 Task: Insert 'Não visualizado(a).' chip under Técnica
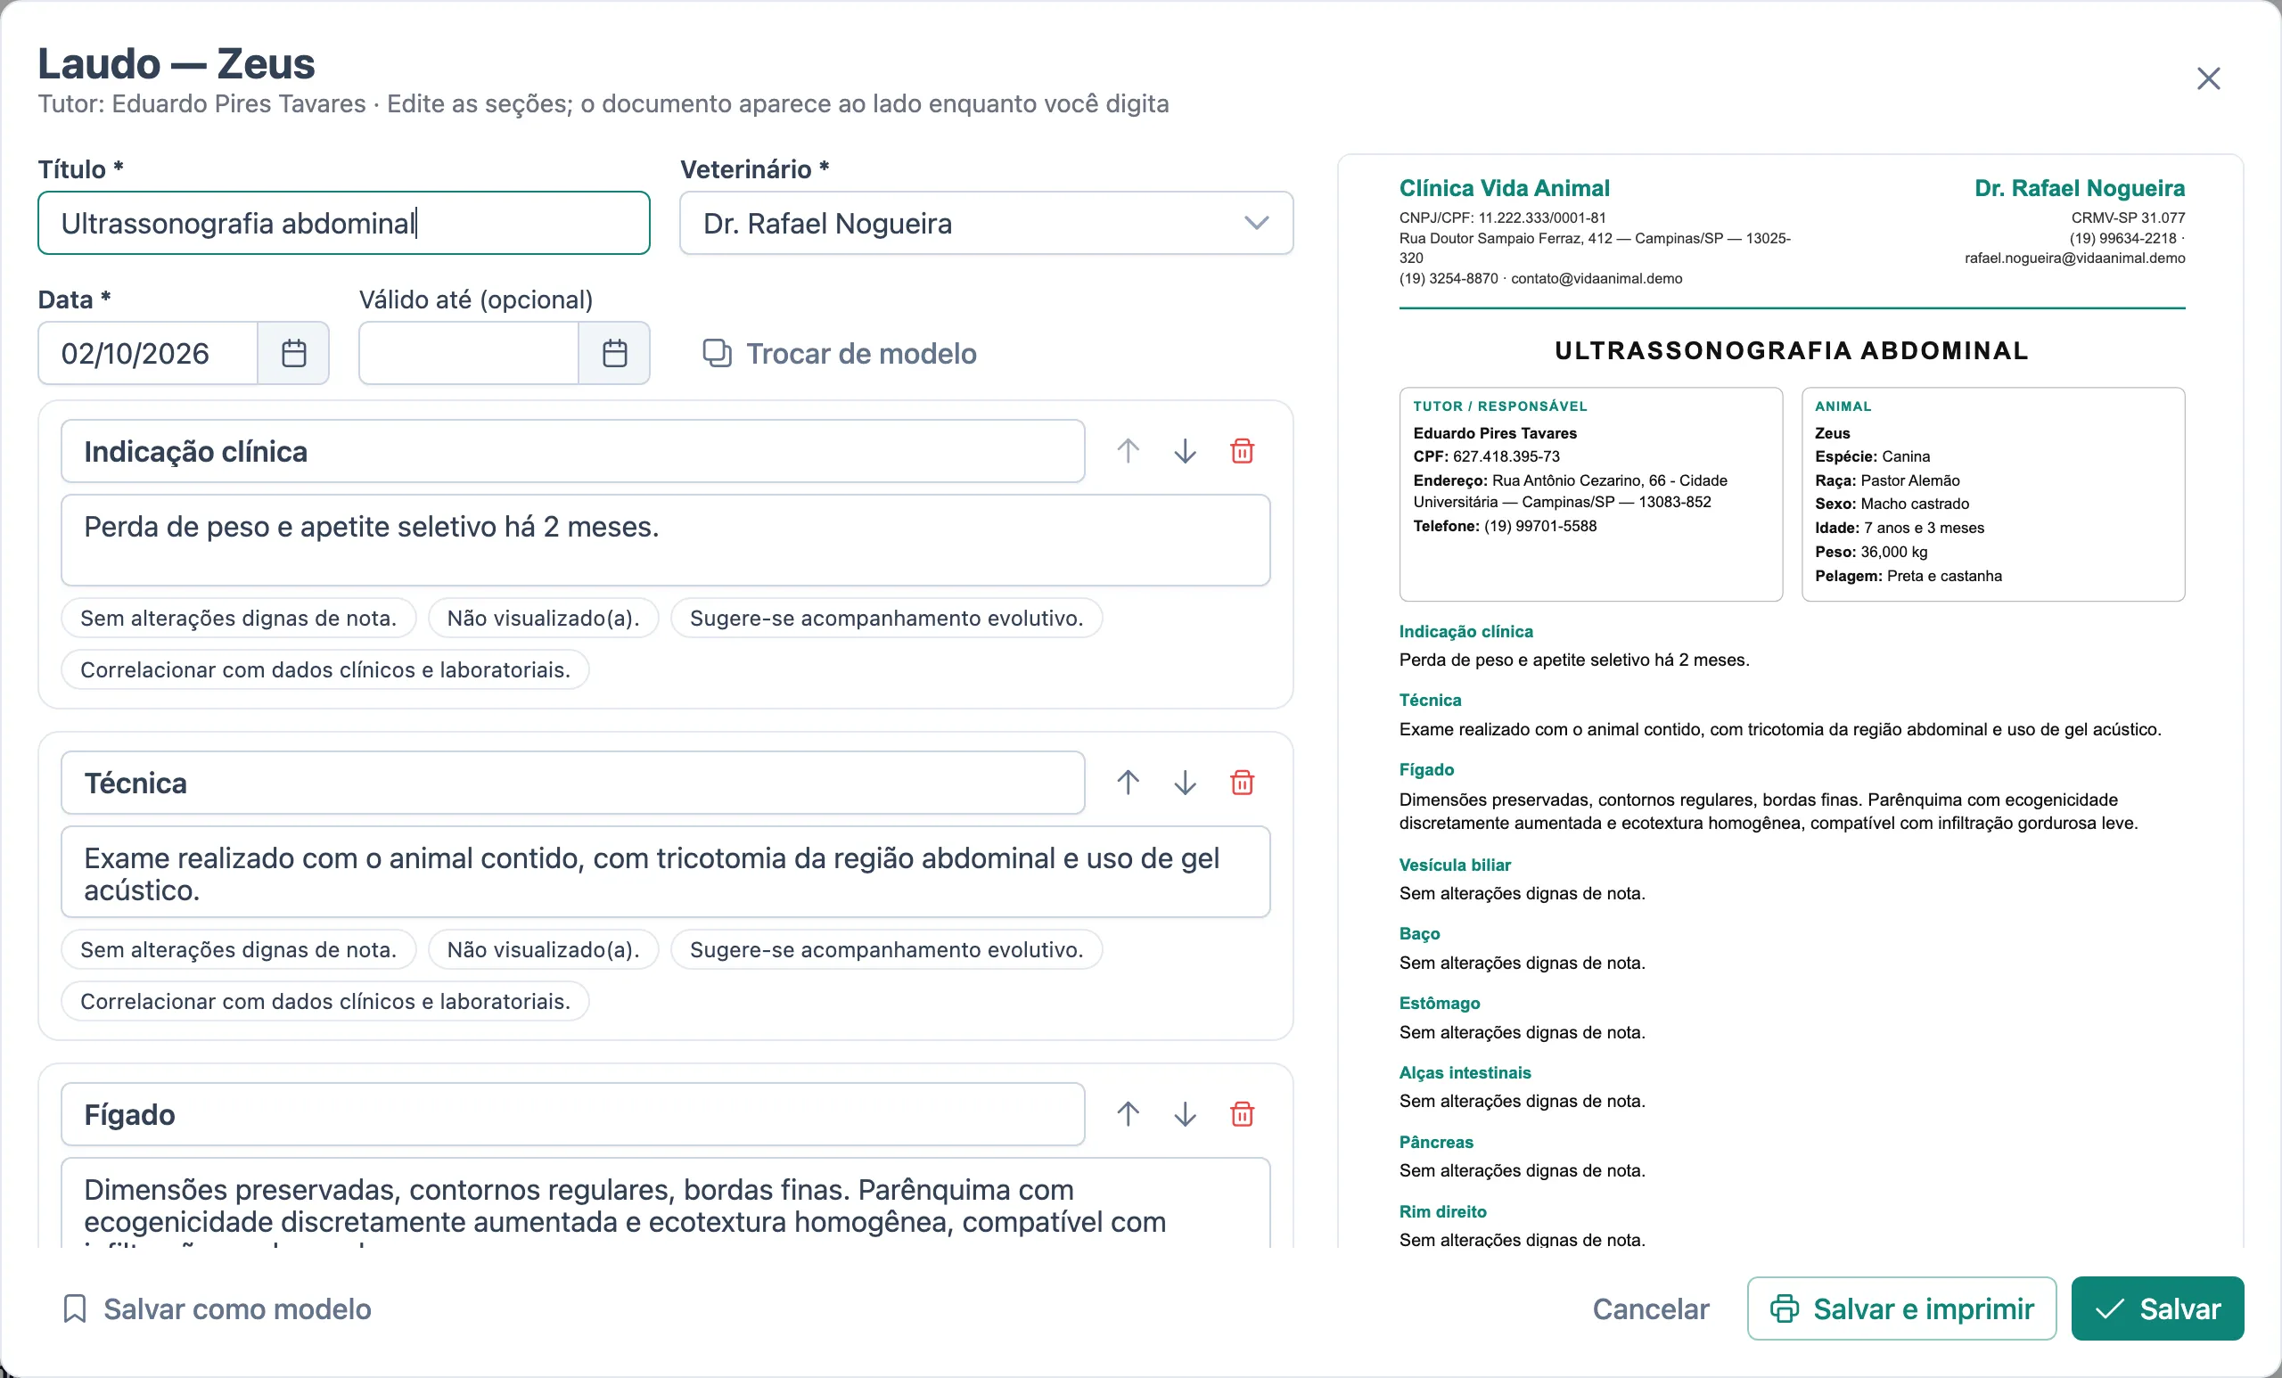coord(543,949)
